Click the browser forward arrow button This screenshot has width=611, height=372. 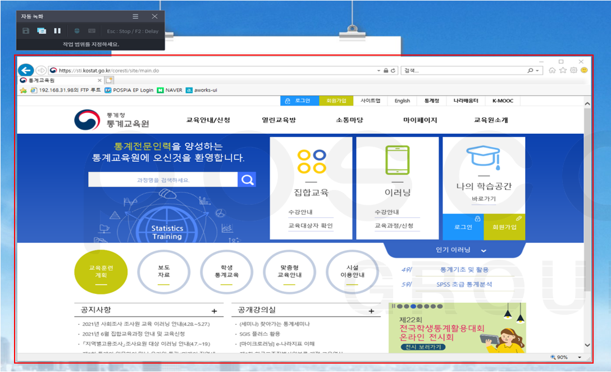41,70
